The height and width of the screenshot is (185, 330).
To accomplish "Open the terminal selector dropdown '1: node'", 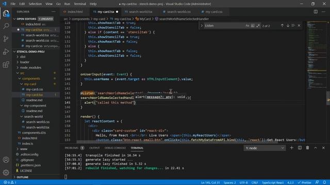I will pos(265,148).
